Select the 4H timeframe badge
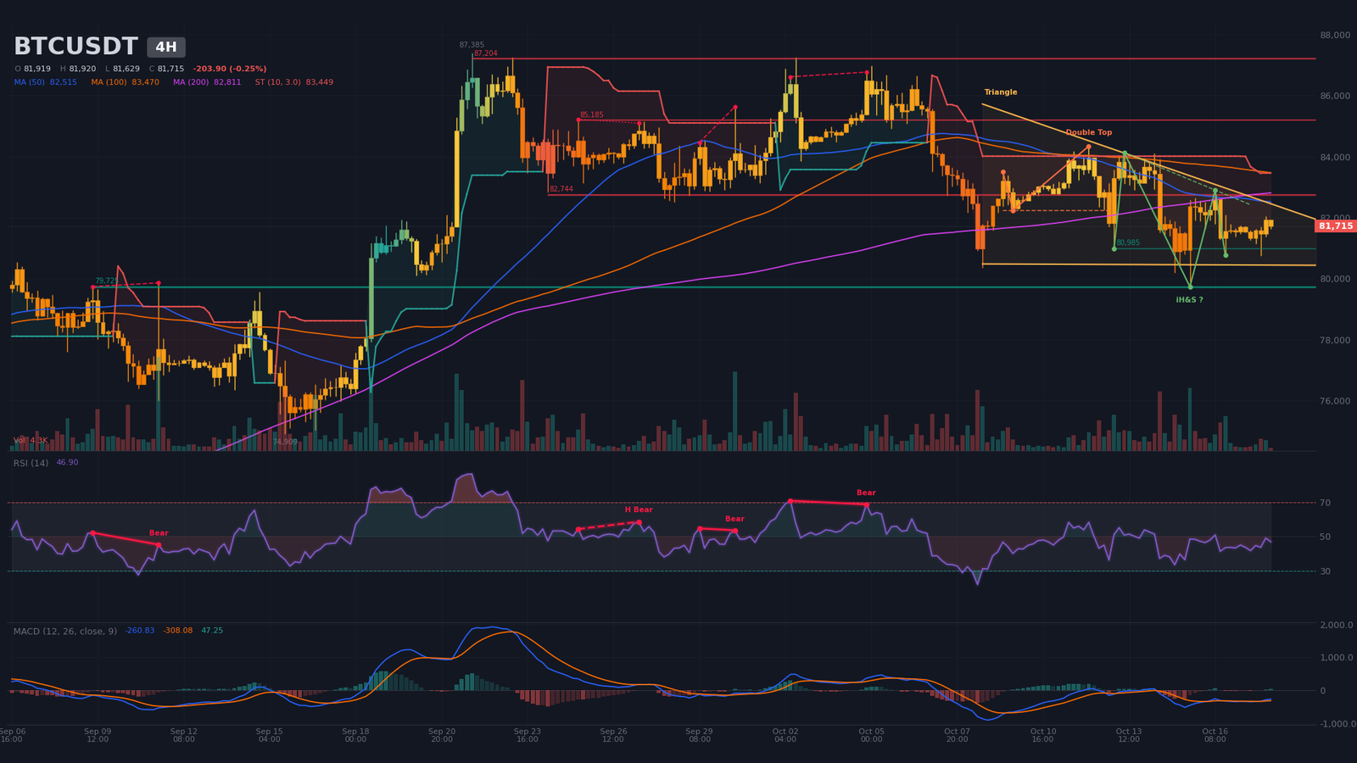The image size is (1357, 763). tap(166, 47)
